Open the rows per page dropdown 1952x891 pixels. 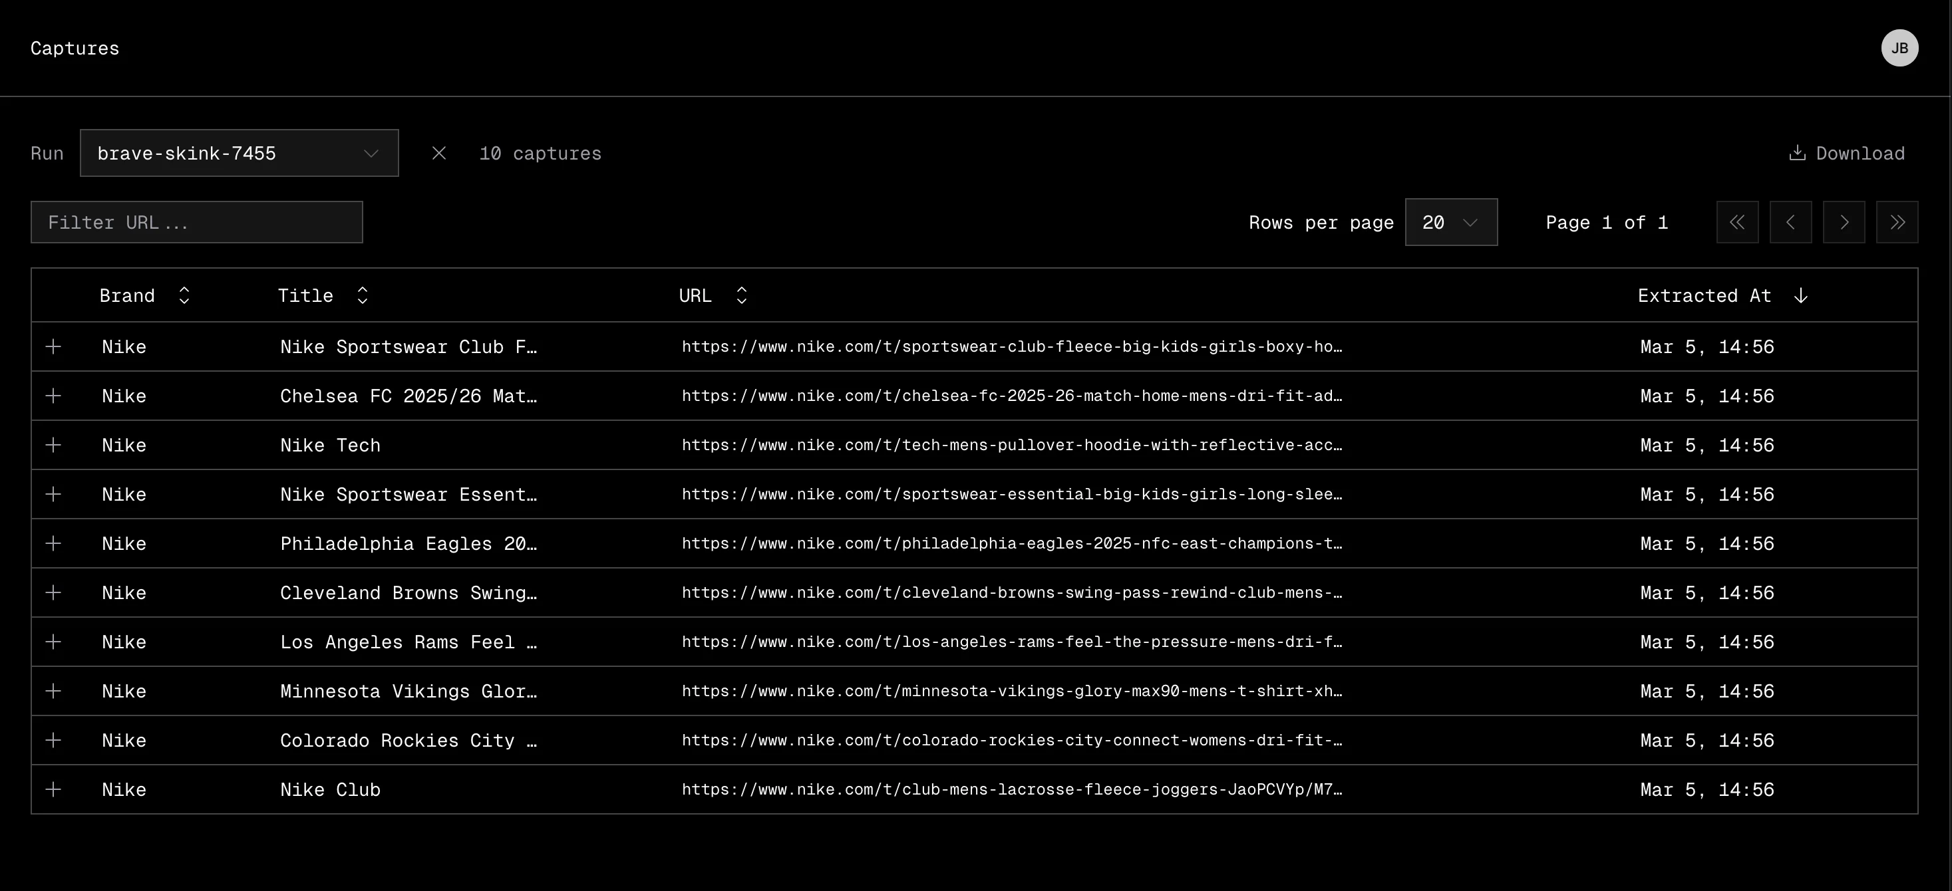pos(1450,222)
